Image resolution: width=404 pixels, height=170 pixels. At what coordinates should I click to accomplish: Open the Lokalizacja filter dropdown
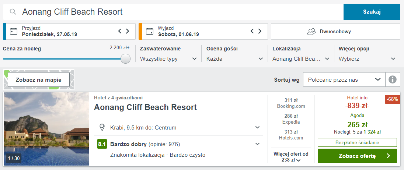coord(301,59)
